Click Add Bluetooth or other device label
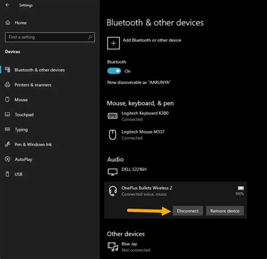Screen dimensions: 267x259 152,40
